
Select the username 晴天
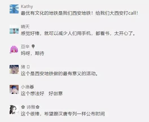[x=25, y=27]
